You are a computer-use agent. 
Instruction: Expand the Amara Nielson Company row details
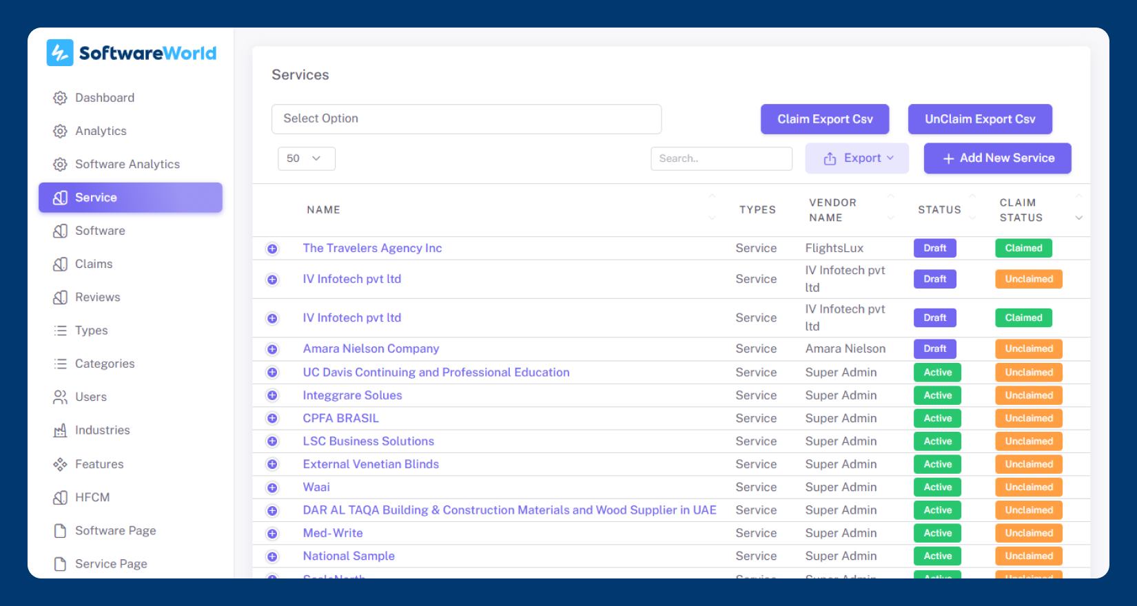point(272,349)
